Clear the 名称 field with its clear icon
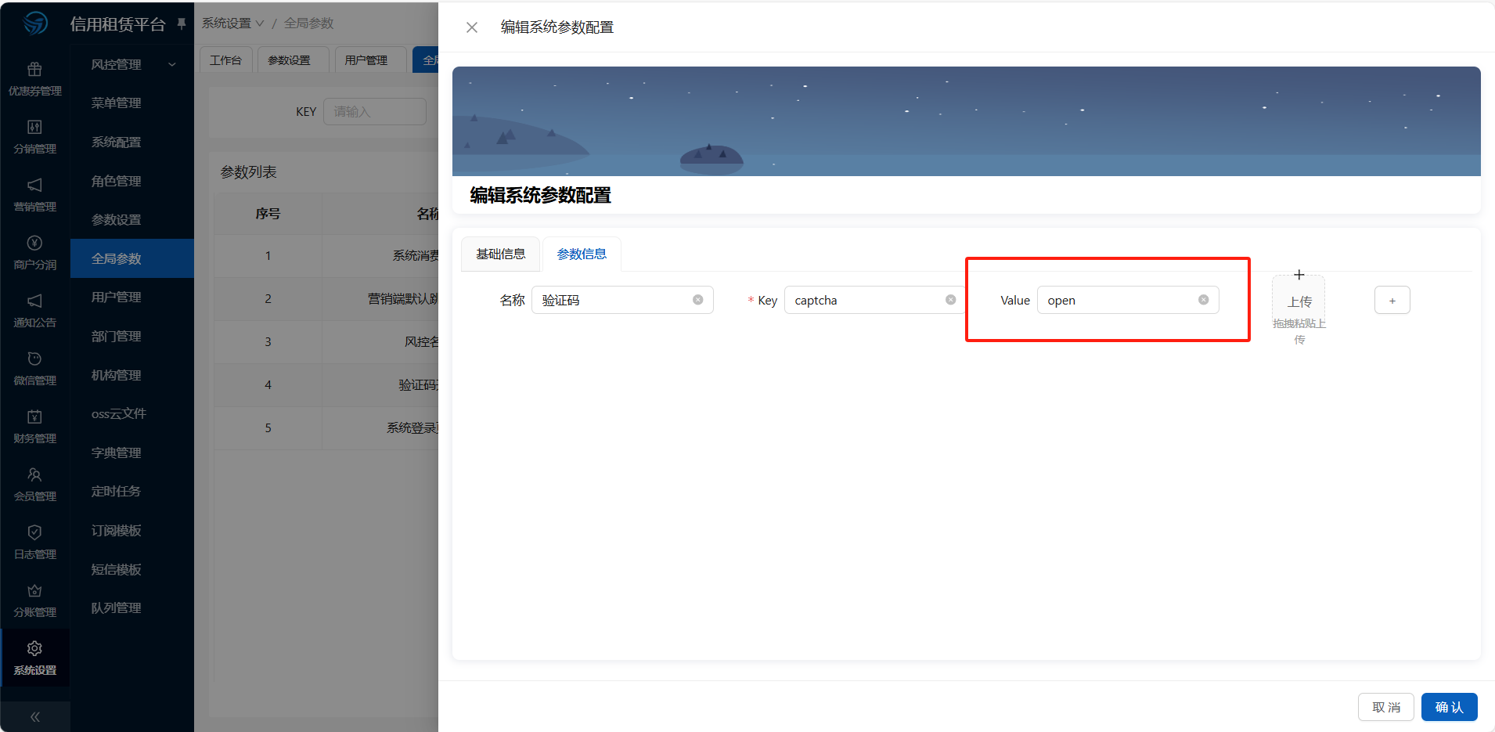This screenshot has height=732, width=1495. click(697, 300)
